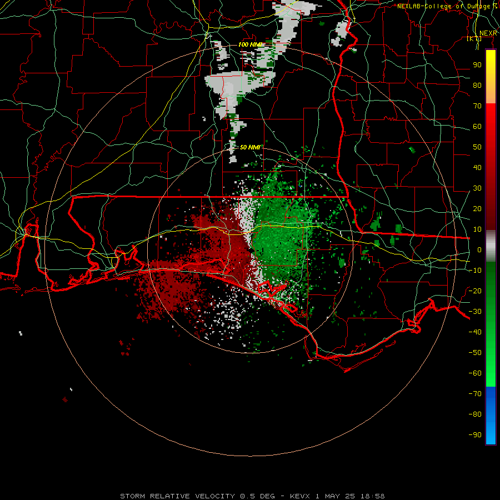Viewport: 500px width, 500px height.
Task: Click the positive 90 scale value
Action: [477, 65]
